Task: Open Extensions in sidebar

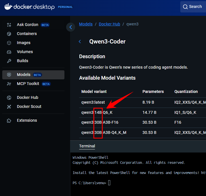Action: (33, 121)
